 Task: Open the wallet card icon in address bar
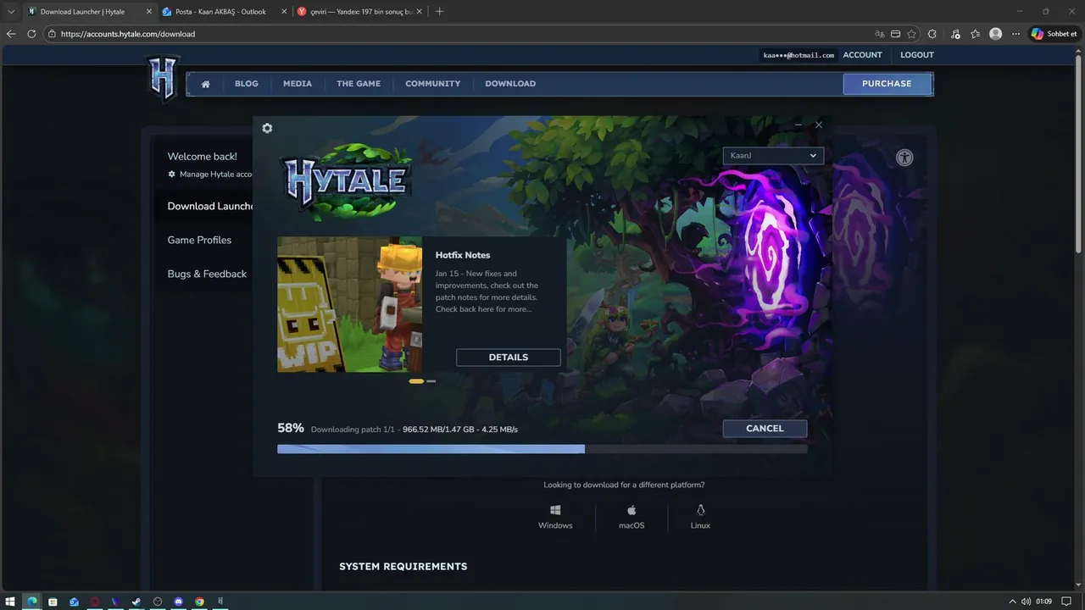895,34
